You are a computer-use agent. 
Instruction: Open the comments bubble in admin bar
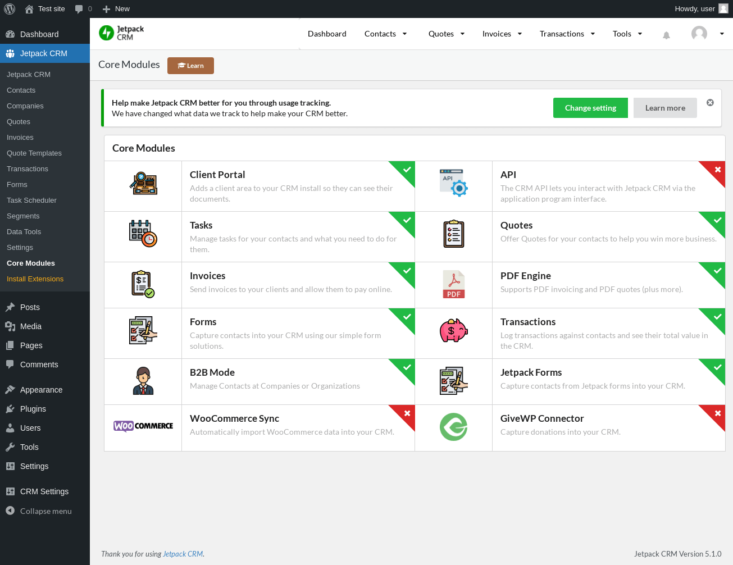coord(83,9)
